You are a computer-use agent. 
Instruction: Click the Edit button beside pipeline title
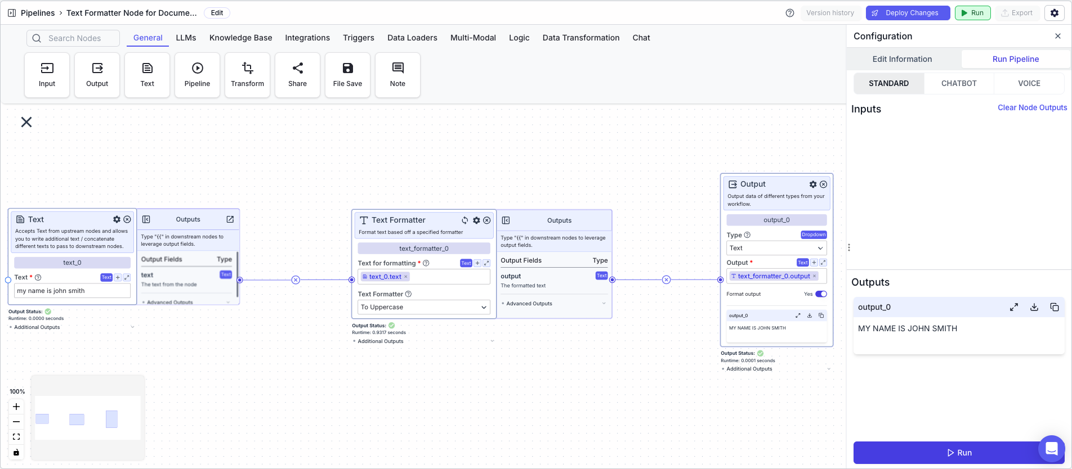217,13
